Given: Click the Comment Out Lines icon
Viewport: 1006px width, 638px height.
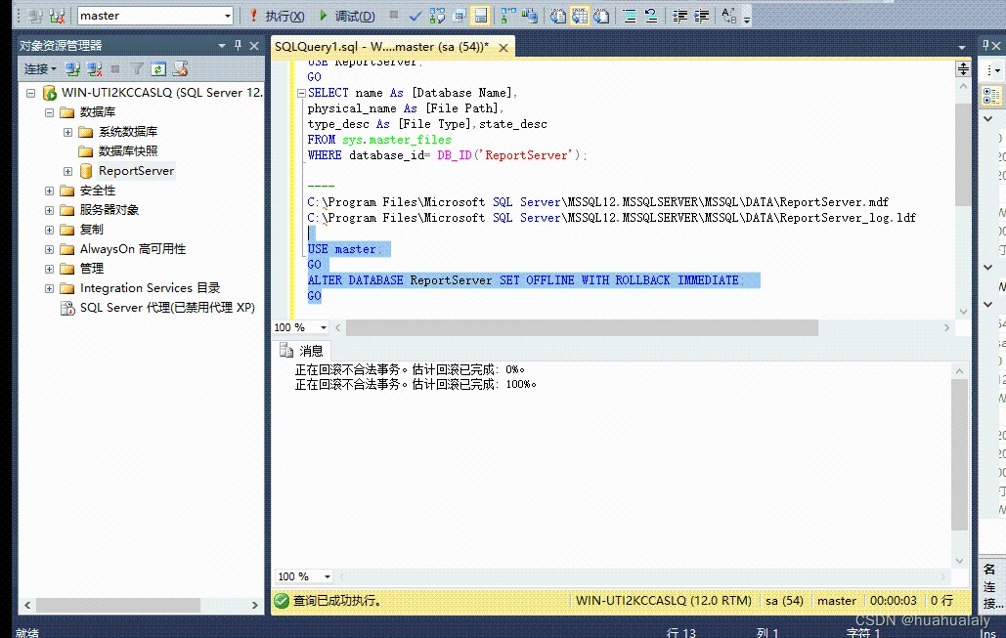Looking at the screenshot, I should pos(630,16).
